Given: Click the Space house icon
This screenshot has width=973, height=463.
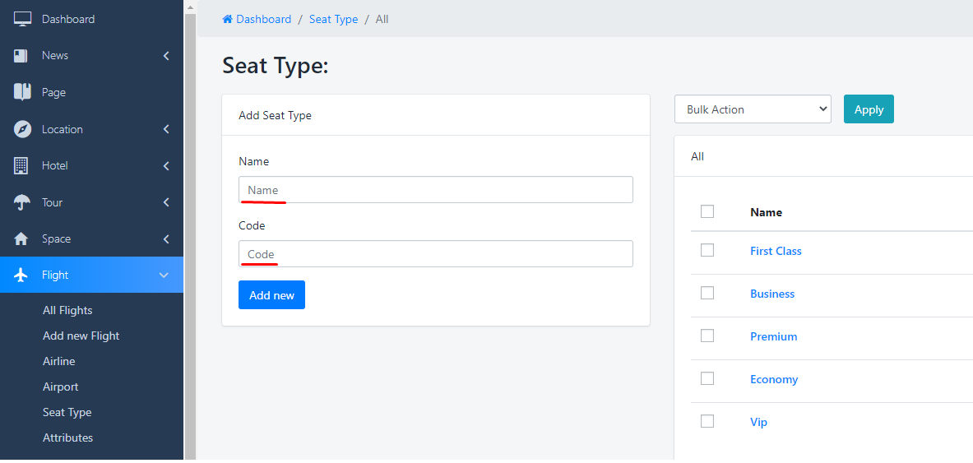Looking at the screenshot, I should [22, 238].
